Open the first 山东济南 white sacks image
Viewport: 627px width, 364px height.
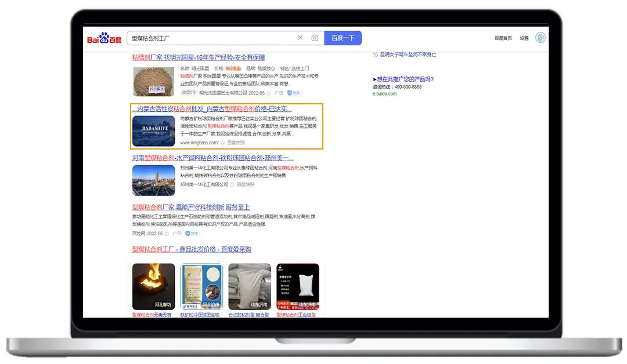[250, 286]
